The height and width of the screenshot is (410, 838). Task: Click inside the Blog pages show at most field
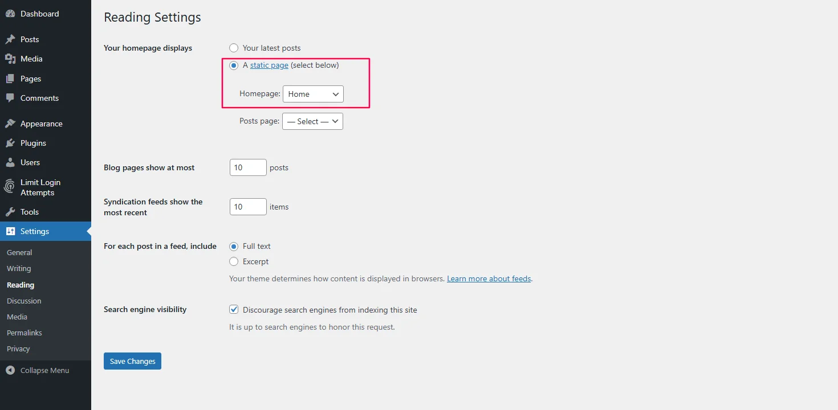tap(247, 167)
